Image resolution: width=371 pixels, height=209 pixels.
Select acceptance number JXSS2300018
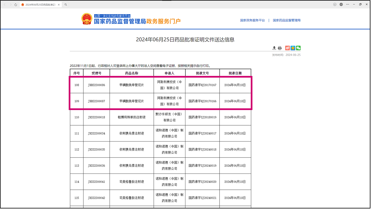[96, 117]
